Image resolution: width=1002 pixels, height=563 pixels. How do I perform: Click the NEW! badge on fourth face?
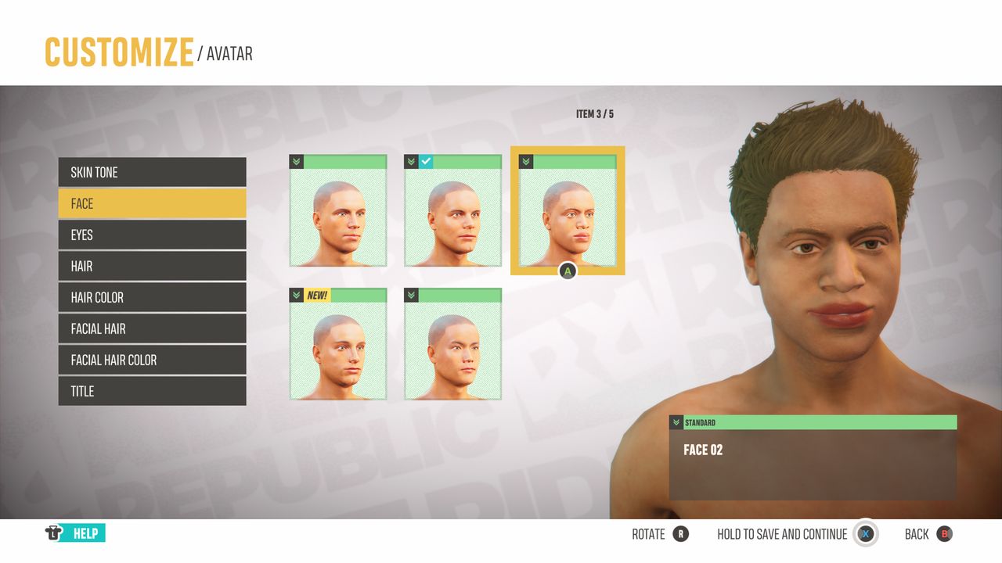317,295
